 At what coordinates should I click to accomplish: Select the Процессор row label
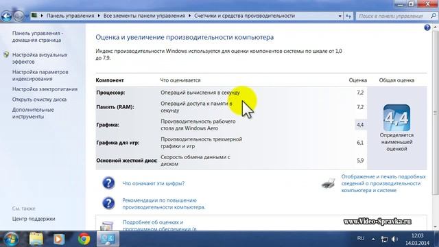(110, 93)
